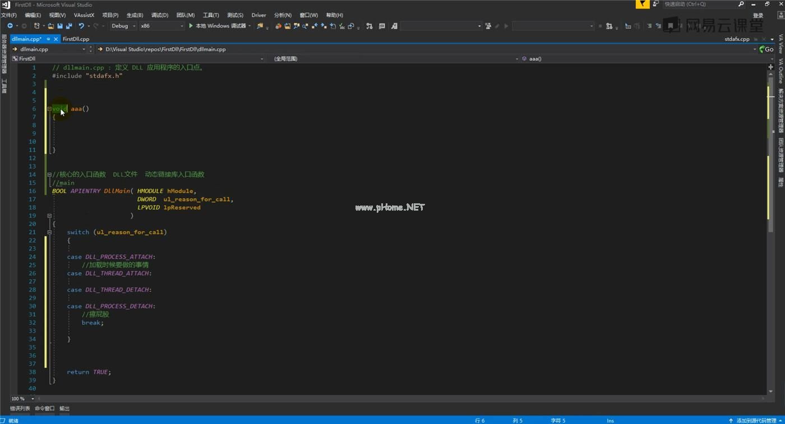Click the Visual Studio logo icon
This screenshot has width=785, height=424.
pos(6,4)
